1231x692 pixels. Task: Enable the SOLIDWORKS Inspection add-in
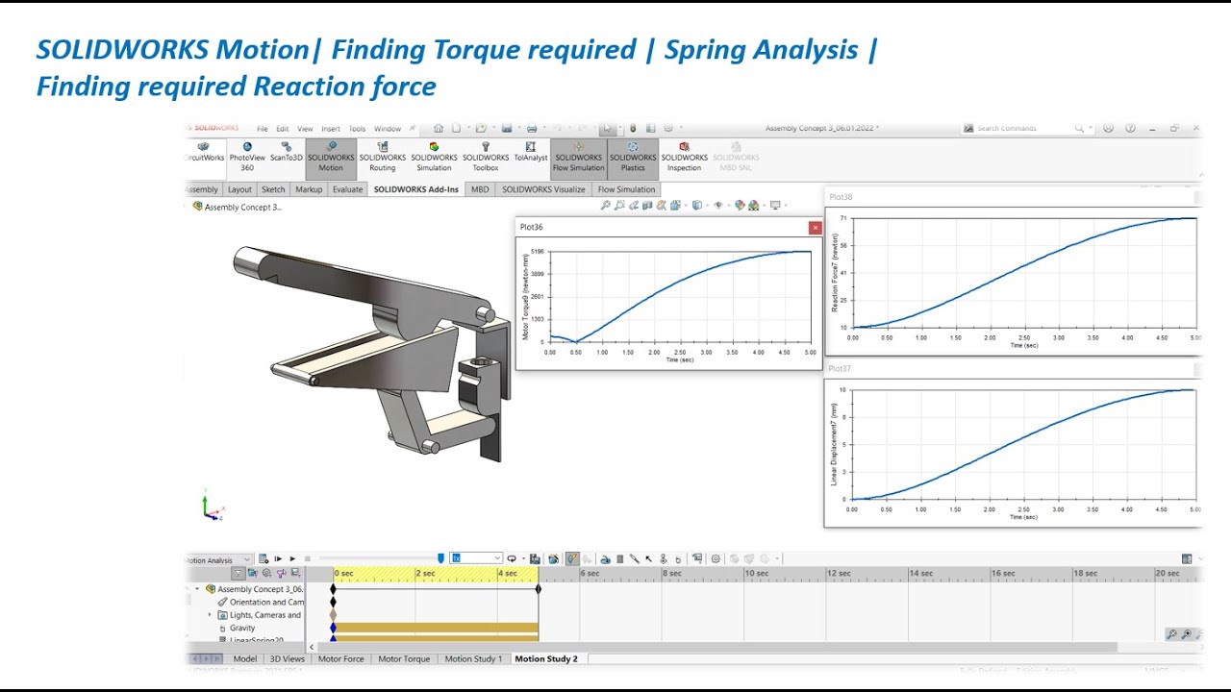684,158
